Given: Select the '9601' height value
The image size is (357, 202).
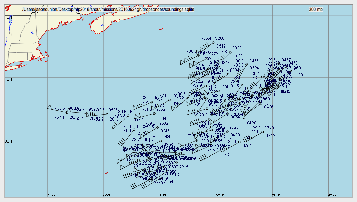Looking at the screenshot, I should pos(267,99).
